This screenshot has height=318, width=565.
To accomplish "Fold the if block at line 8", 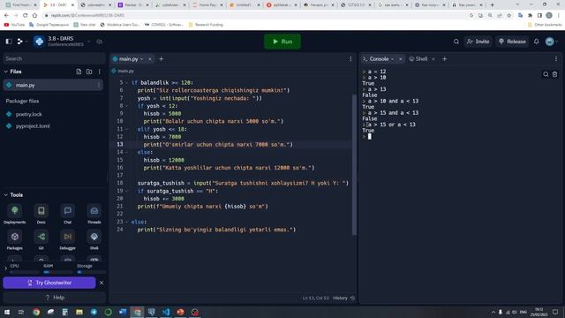I will click(126, 106).
